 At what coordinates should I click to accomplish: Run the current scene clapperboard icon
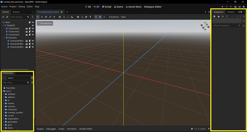pyautogui.click(x=235, y=7)
